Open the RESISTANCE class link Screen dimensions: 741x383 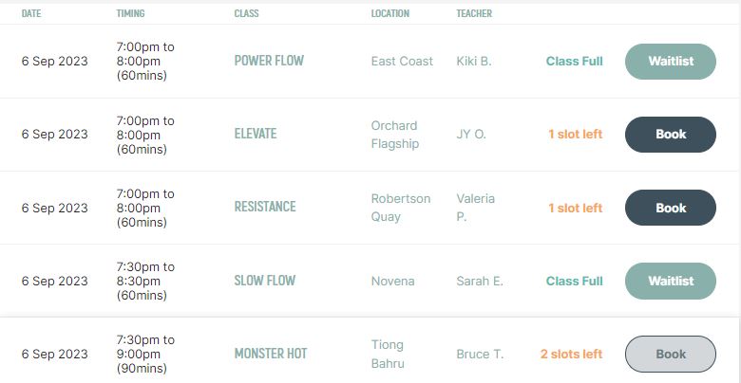[265, 207]
